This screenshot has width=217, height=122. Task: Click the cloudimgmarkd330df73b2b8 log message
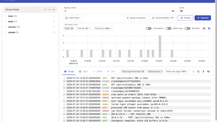coord(126,88)
